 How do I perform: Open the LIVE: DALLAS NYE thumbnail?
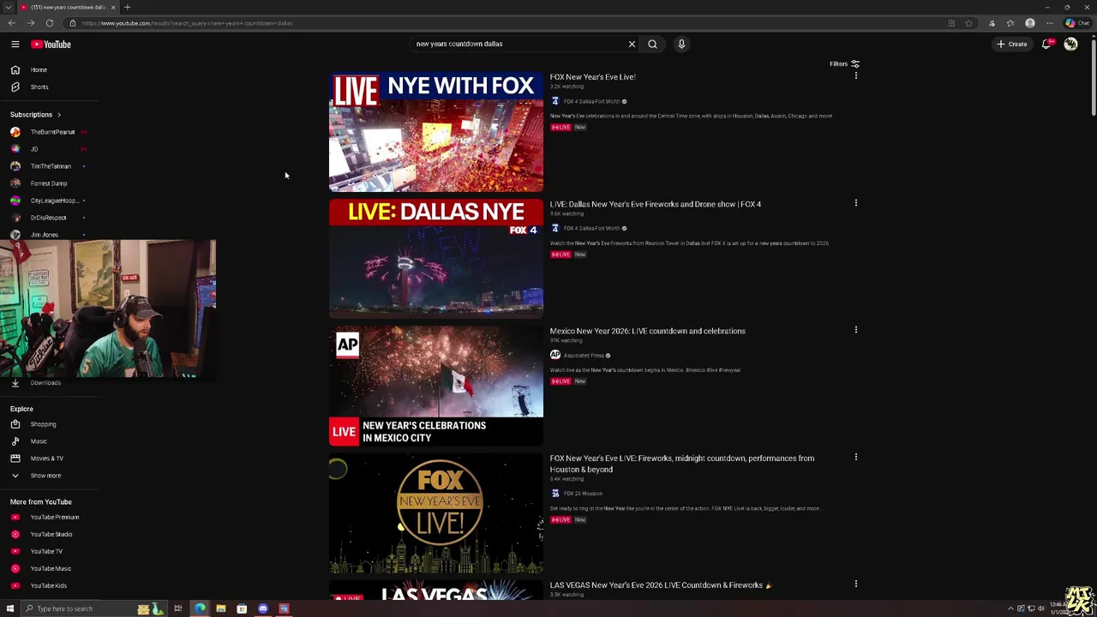pyautogui.click(x=436, y=259)
